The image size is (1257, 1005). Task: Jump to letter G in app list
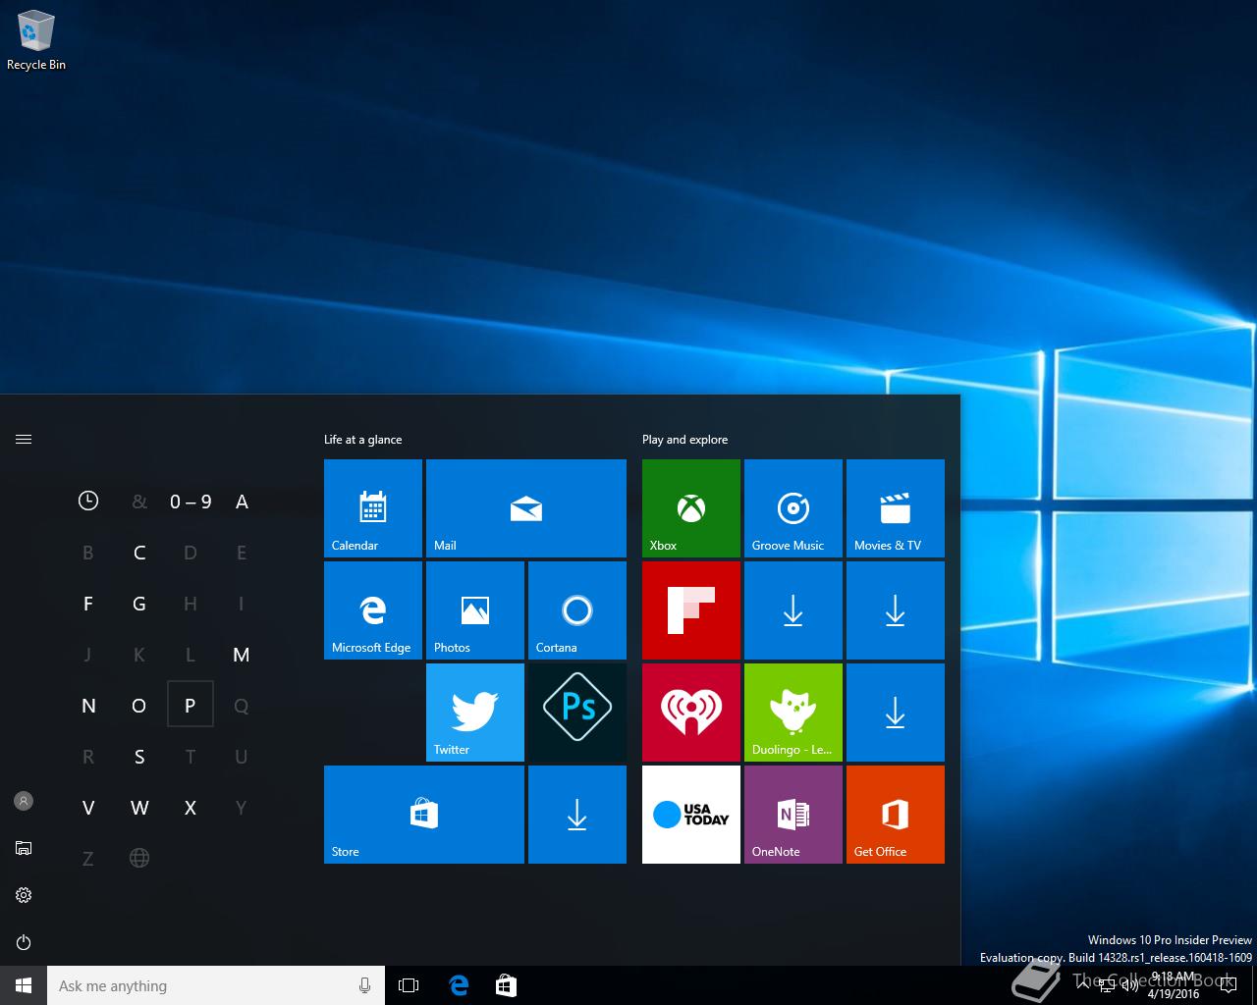[x=139, y=604]
